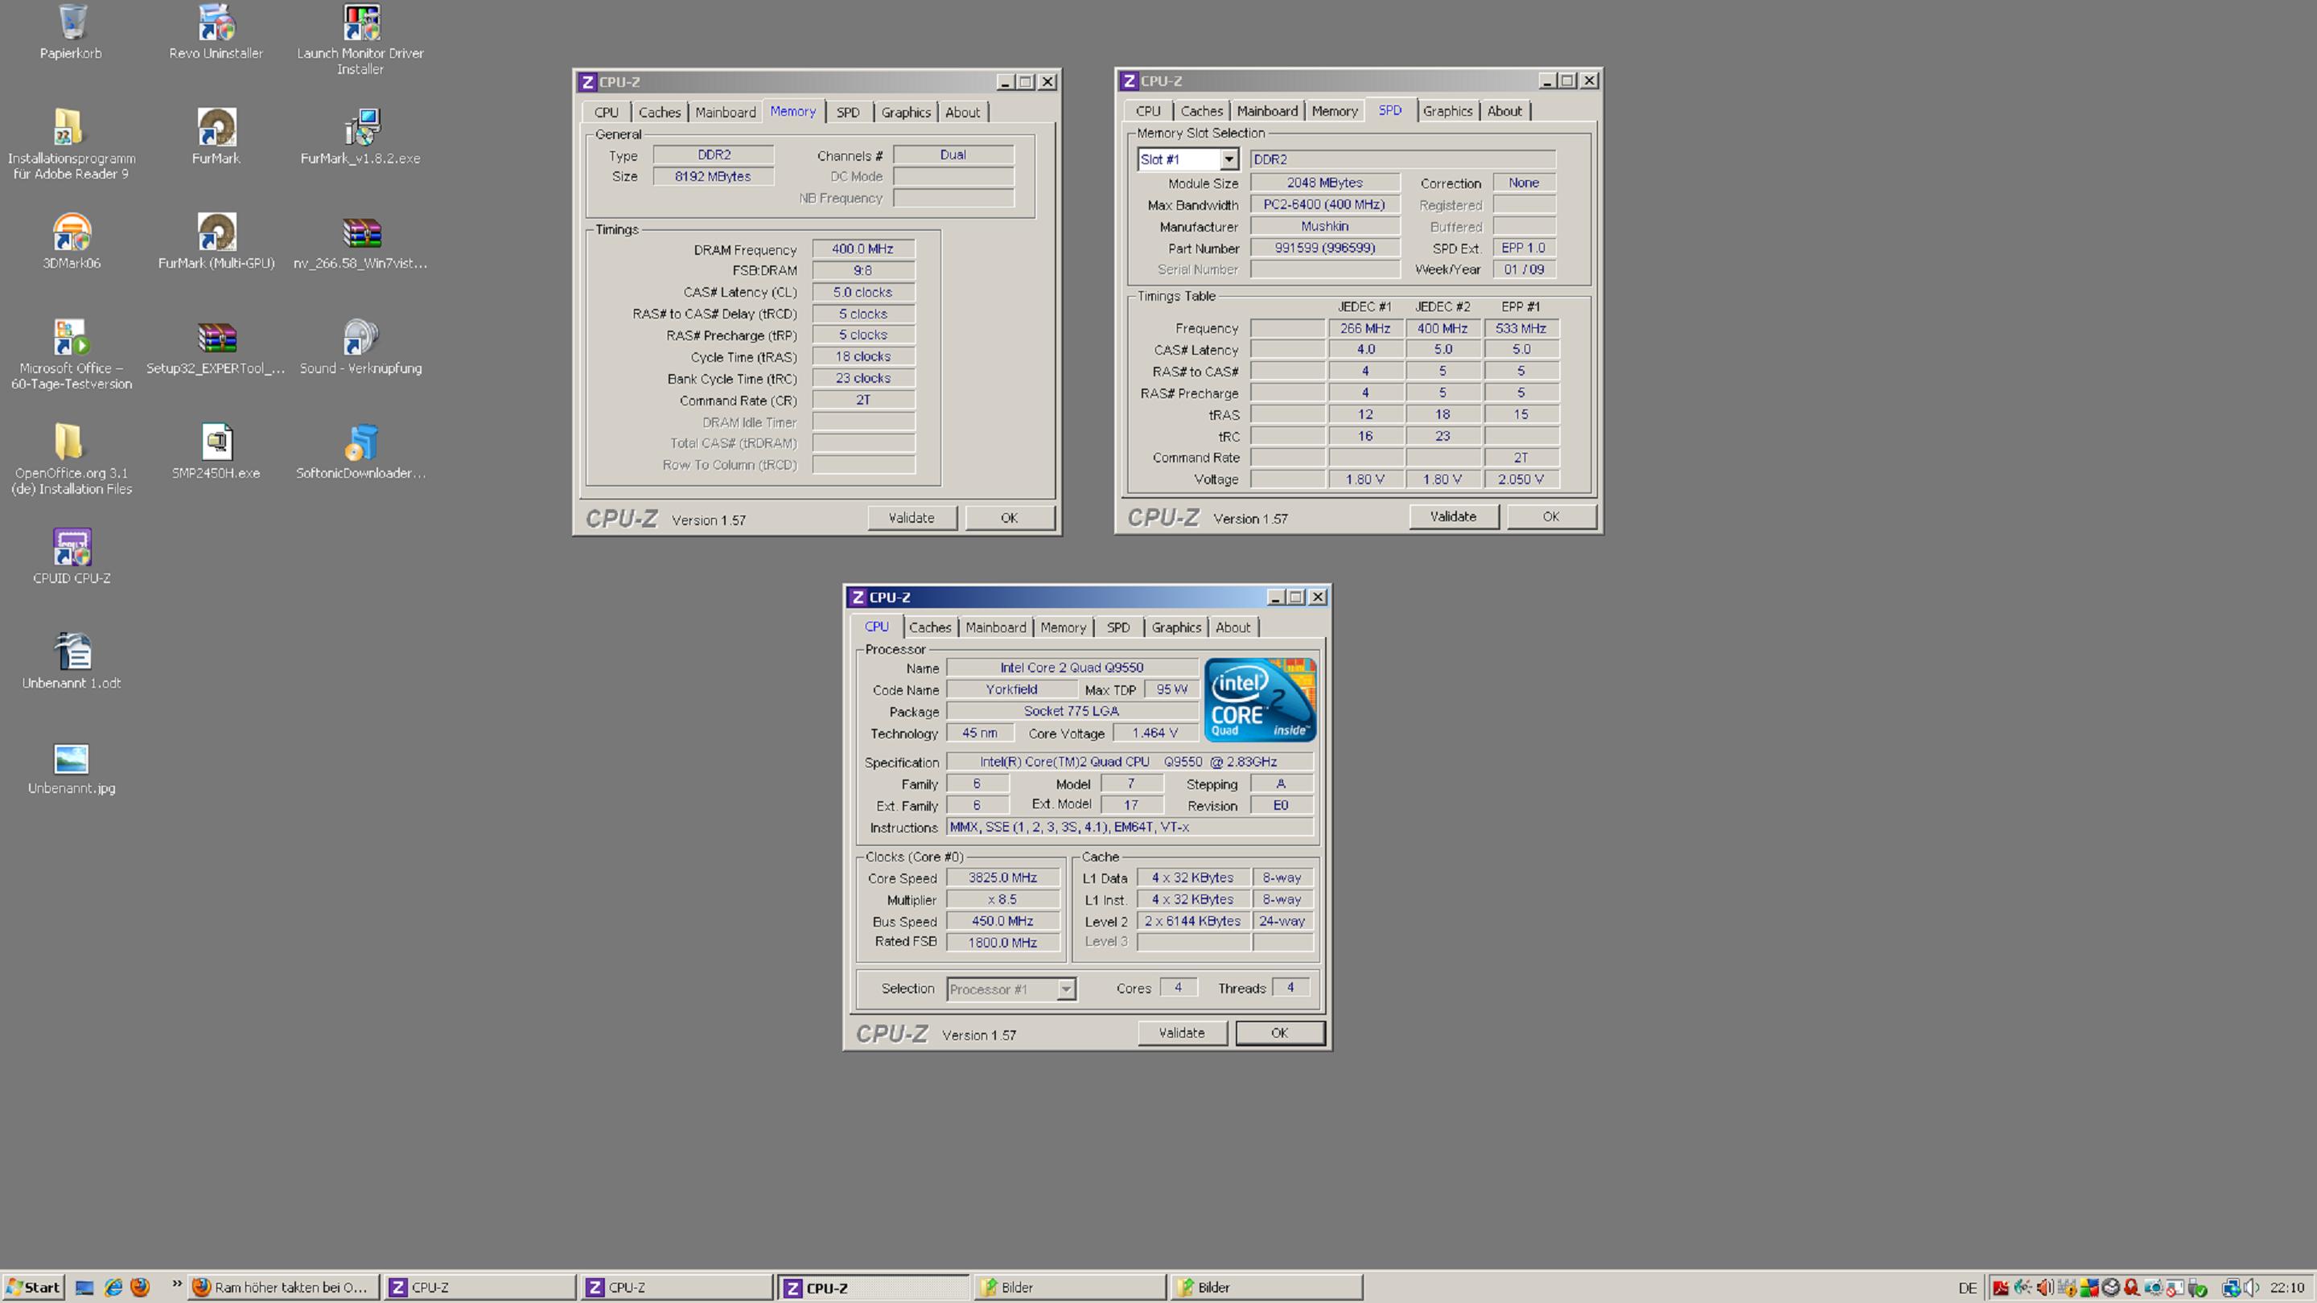Click the Windows Start button

(x=33, y=1287)
